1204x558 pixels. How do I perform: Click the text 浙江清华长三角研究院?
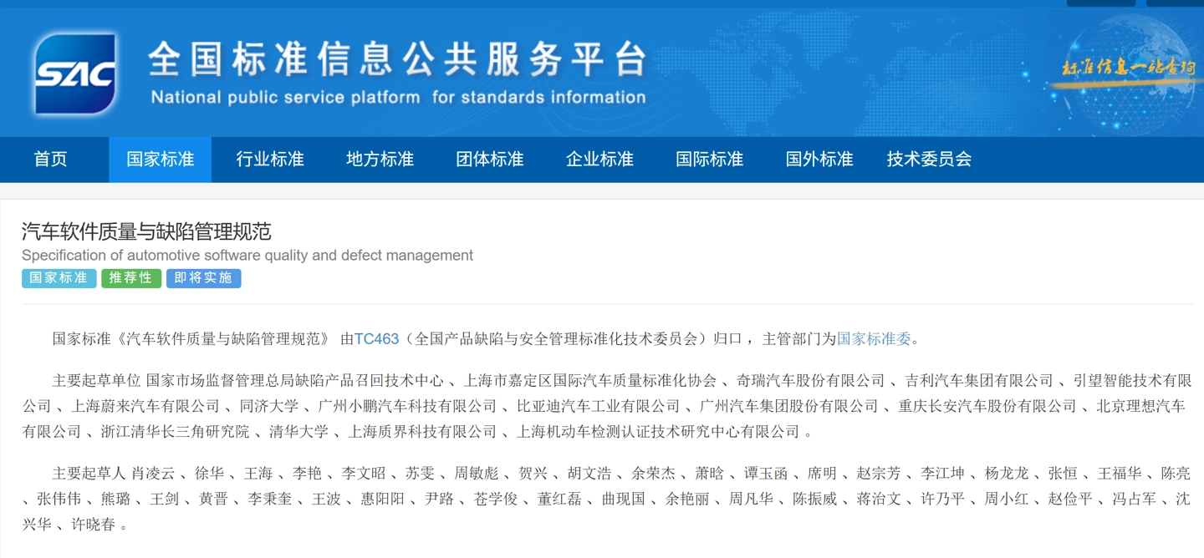click(x=175, y=432)
